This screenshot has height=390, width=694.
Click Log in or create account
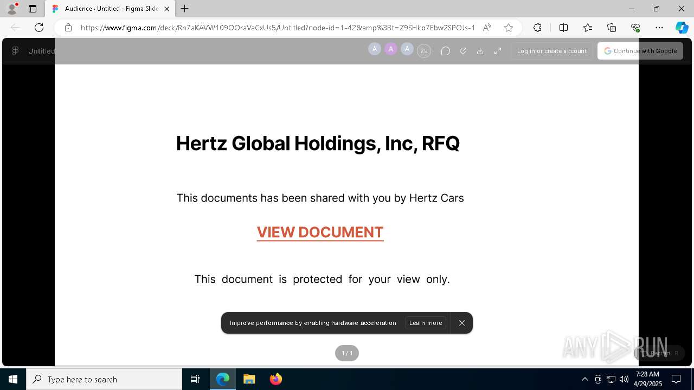click(x=552, y=51)
